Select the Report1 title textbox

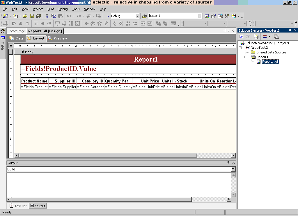coord(128,60)
